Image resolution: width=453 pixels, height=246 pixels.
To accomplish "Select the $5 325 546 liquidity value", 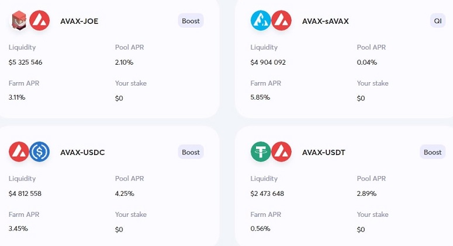I will pos(25,62).
